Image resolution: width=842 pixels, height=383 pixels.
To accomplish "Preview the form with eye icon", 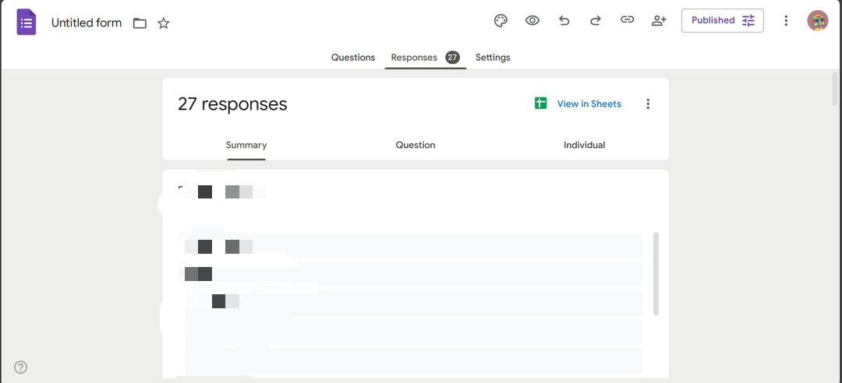I will pos(532,20).
